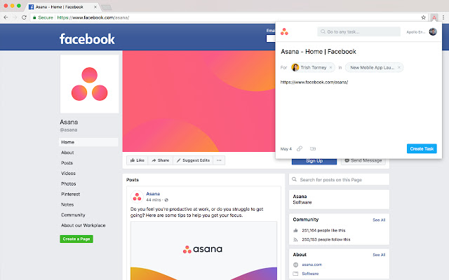Open the Chrome three-dot menu
This screenshot has width=449, height=280.
coord(443,17)
